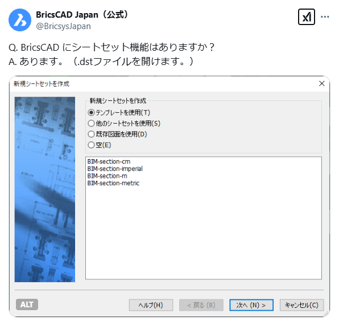Choose the 空(E) radio option
This screenshot has height=321, width=339.
coord(100,145)
